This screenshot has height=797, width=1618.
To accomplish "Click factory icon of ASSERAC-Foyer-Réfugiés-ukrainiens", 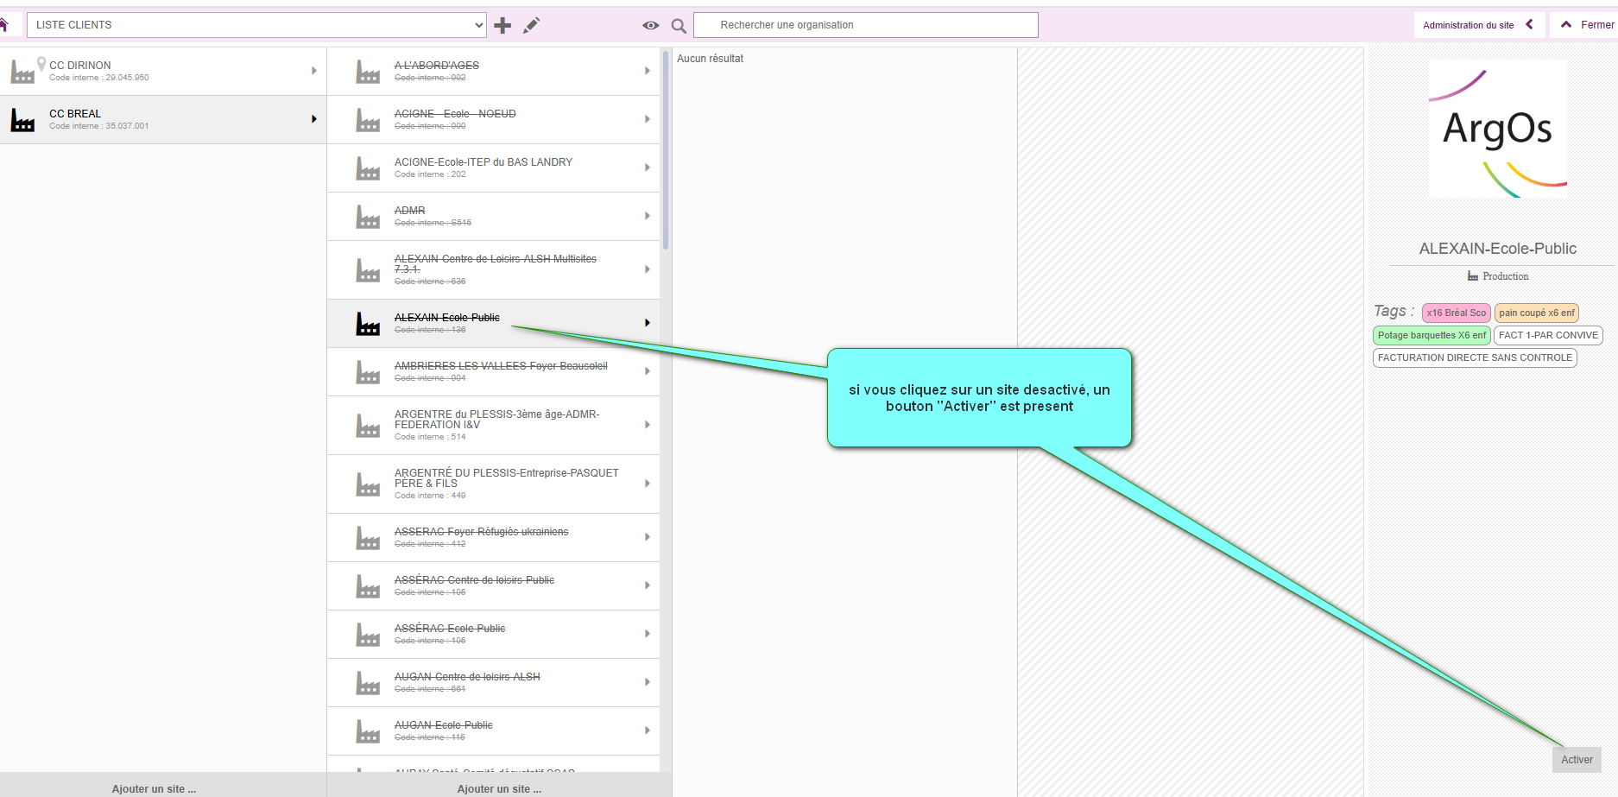I will click(368, 539).
